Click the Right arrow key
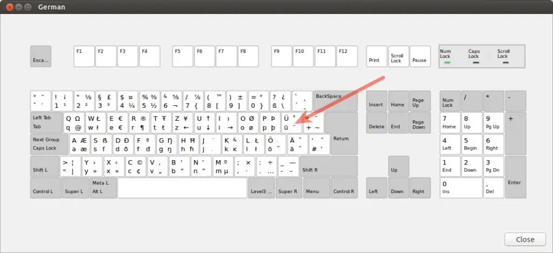The height and width of the screenshot is (253, 553). [420, 188]
